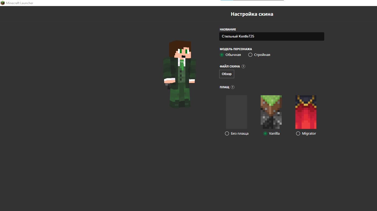Viewport: 377px width, 211px height.
Task: Click the Minecraft Launcher window title text
Action: 20,3
